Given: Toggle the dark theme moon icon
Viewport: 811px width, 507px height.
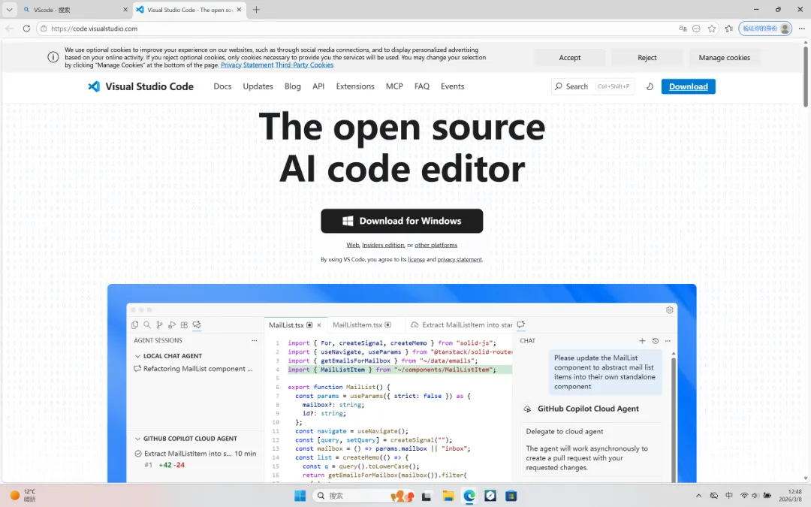Looking at the screenshot, I should (x=650, y=86).
